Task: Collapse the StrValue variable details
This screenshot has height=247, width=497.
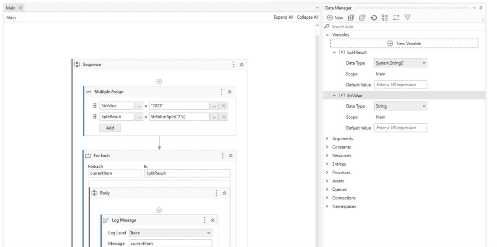Action: point(335,95)
